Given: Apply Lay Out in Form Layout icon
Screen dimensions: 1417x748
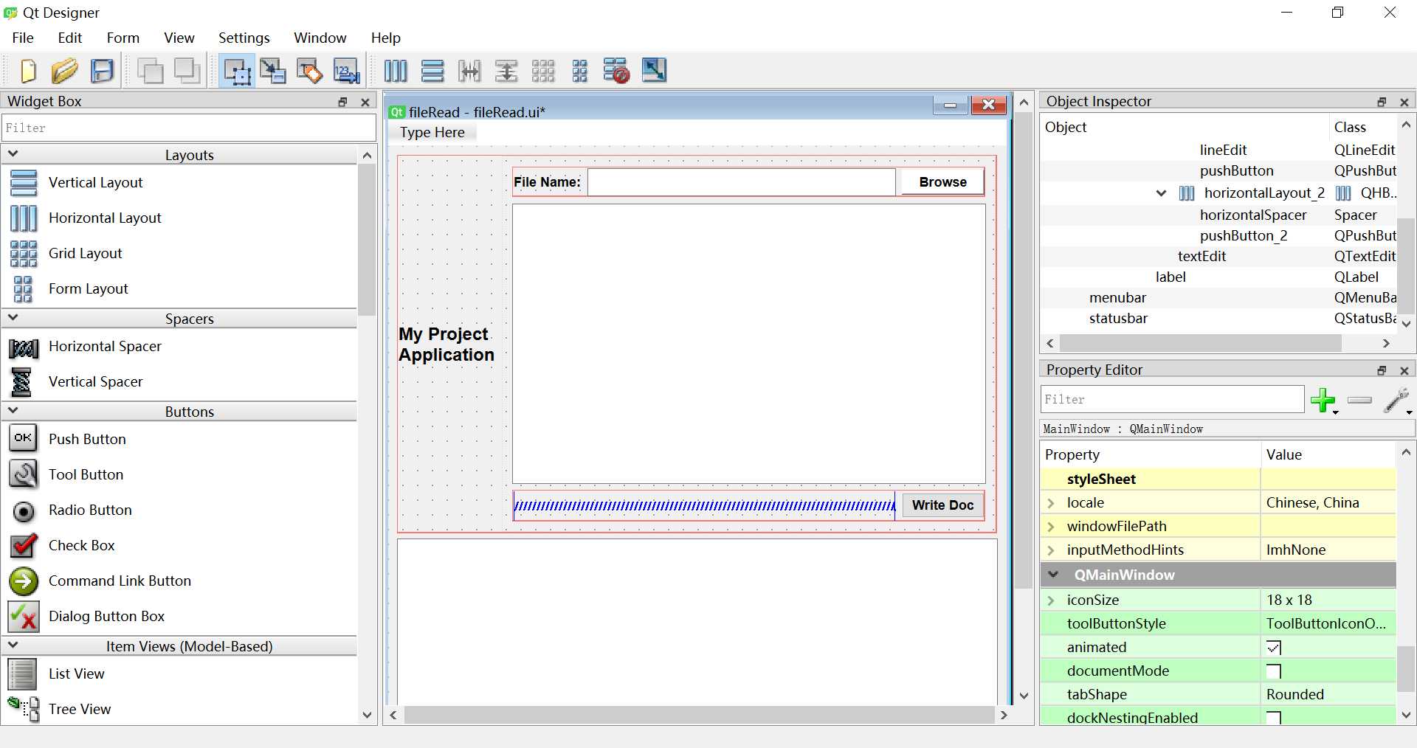Looking at the screenshot, I should pos(580,71).
